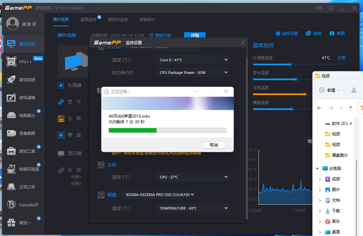The height and width of the screenshot is (236, 363).
Task: Click the 重新扫描 rescan icon
Action: click(x=151, y=35)
